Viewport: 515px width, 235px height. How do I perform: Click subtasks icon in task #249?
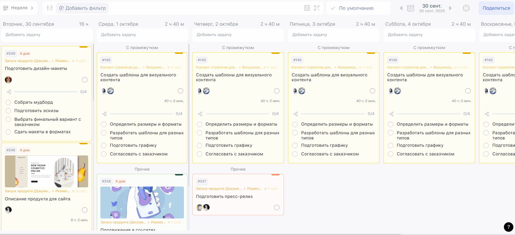pos(9,92)
